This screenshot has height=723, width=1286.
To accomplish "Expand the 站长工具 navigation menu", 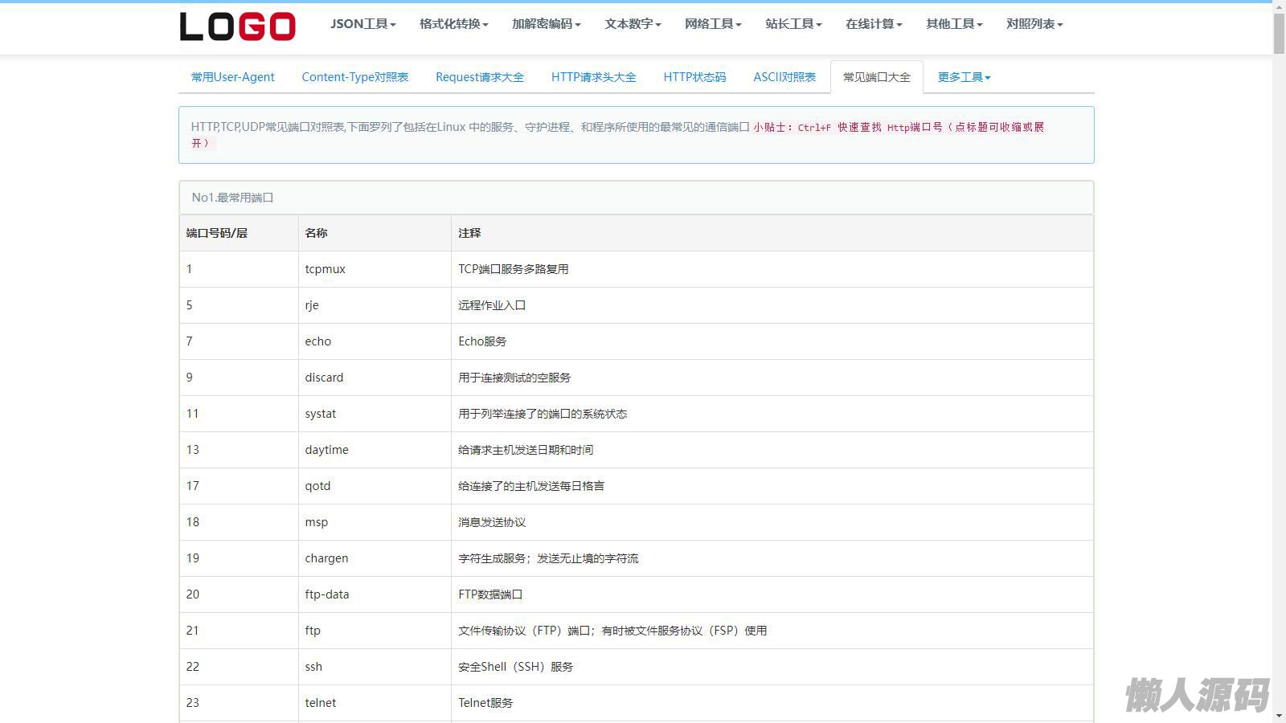I will point(793,24).
